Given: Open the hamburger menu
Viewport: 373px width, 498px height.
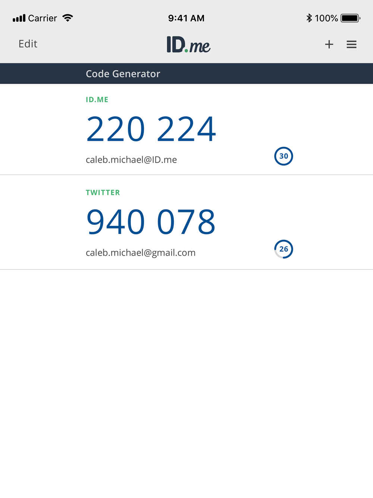Looking at the screenshot, I should click(x=351, y=44).
